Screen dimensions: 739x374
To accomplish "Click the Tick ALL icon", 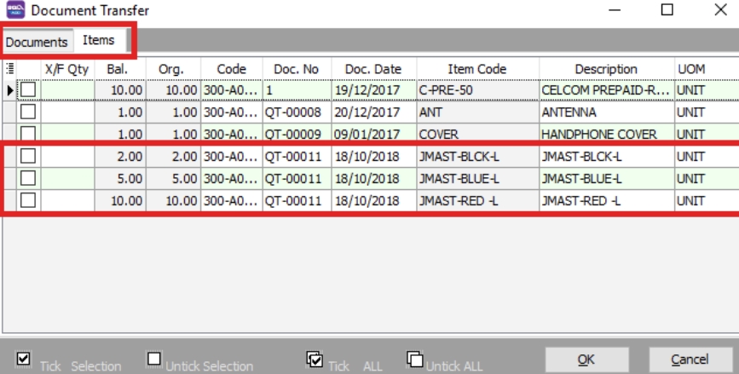I will click(314, 359).
